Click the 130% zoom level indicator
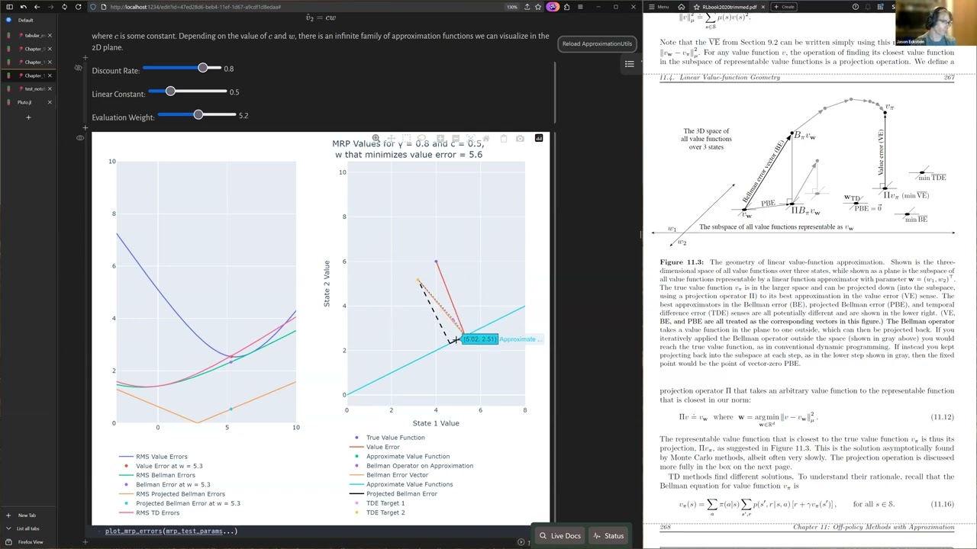This screenshot has width=977, height=549. pyautogui.click(x=512, y=7)
